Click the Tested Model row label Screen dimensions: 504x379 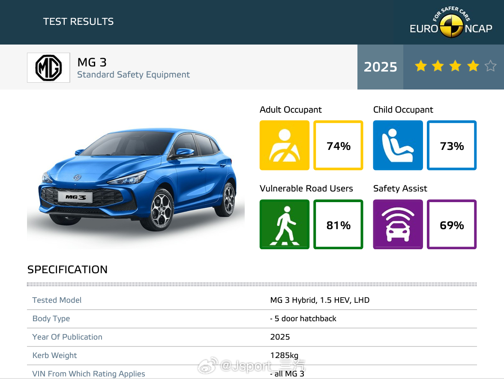coord(57,300)
